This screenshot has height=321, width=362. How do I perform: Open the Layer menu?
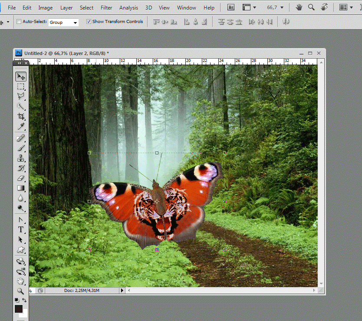coord(66,8)
